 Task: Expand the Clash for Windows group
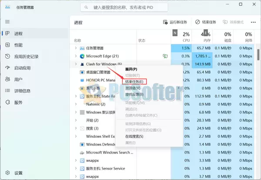[76, 64]
